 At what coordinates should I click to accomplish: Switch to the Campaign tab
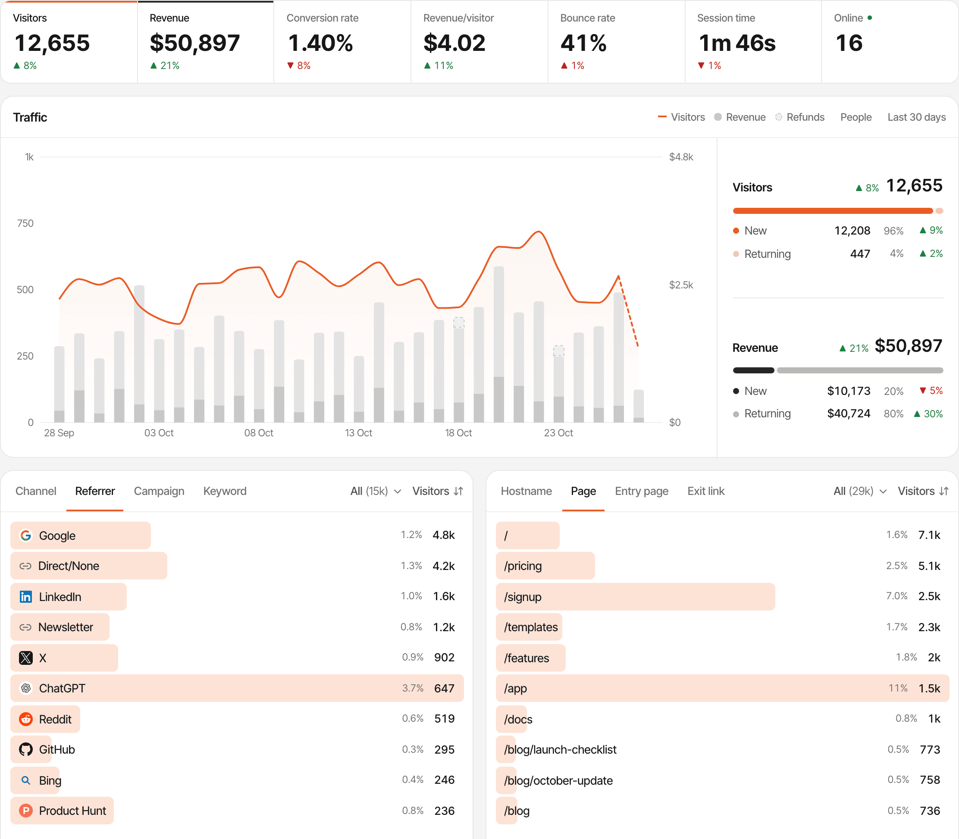tap(159, 491)
